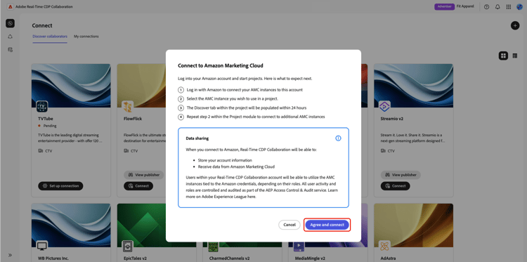Click the MediaMingle v2 card title
This screenshot has width=527, height=262.
309,258
